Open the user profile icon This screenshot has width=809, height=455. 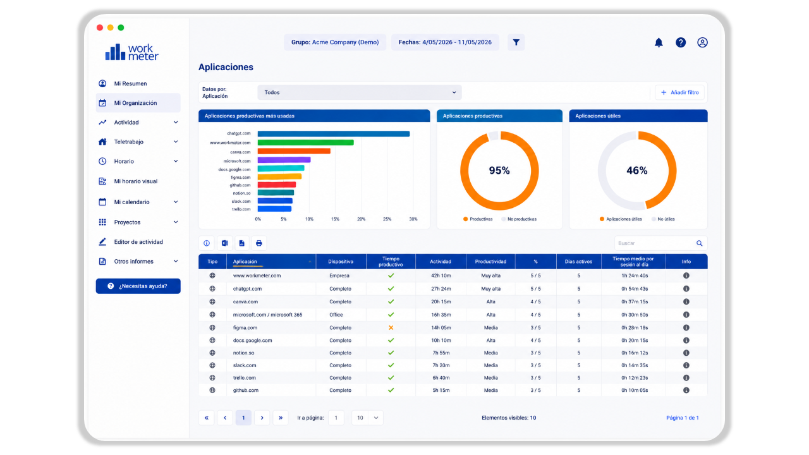click(x=702, y=42)
